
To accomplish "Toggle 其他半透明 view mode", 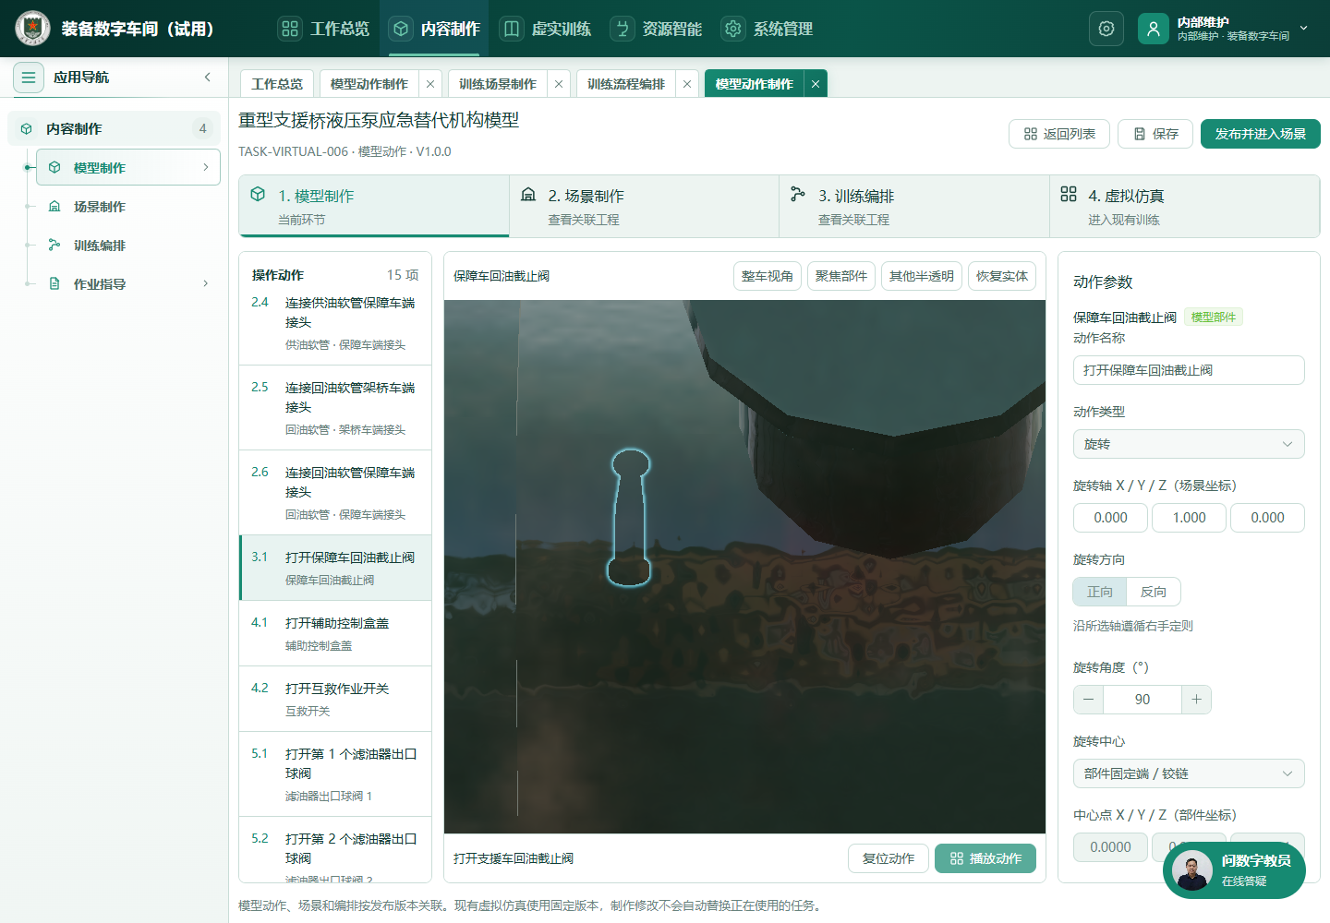I will 922,276.
